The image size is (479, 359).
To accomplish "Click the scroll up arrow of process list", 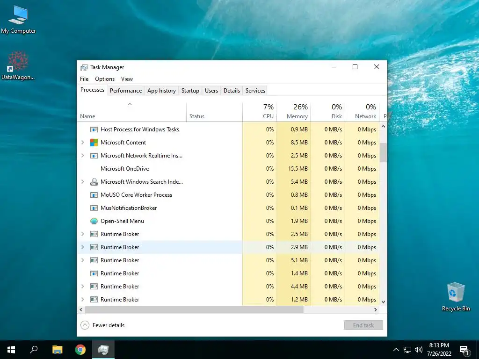I will [383, 126].
